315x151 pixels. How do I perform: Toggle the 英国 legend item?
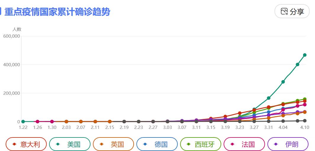pos(113,144)
